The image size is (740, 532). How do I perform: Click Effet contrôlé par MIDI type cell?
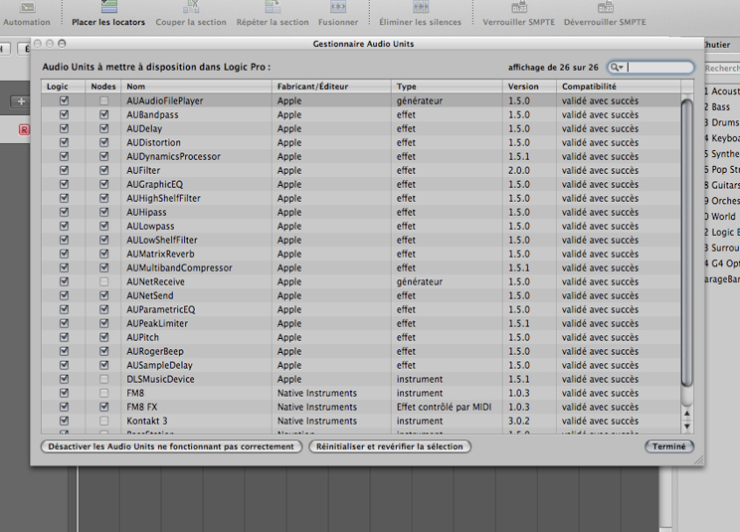(444, 407)
